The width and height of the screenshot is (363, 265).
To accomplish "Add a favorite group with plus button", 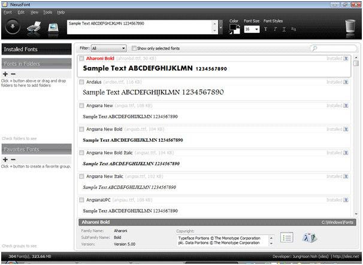I will [5, 160].
